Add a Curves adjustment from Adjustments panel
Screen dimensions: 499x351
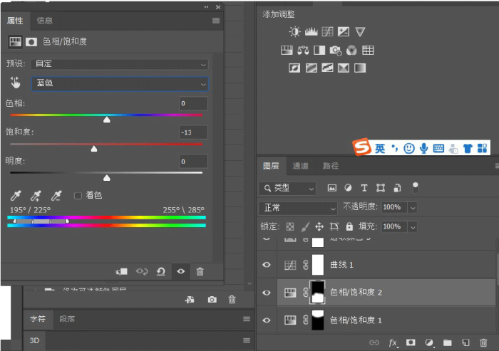pyautogui.click(x=327, y=31)
